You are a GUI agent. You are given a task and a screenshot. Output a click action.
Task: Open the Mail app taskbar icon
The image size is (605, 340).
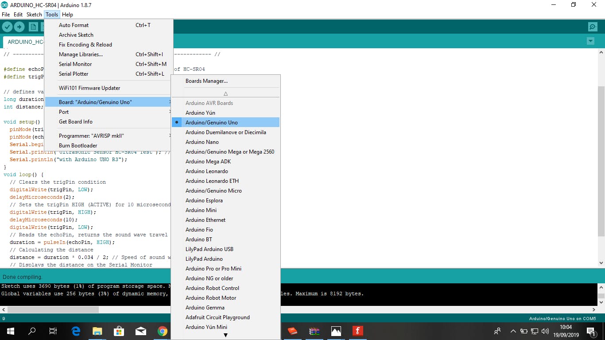pos(141,331)
